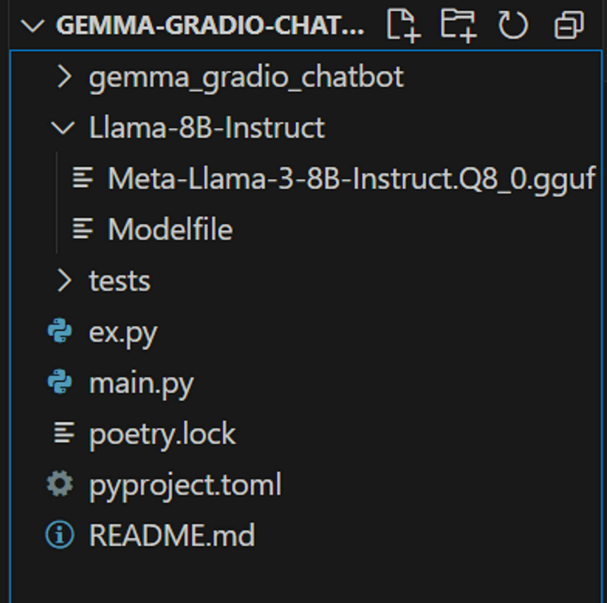Select pyproject.toml in the tree
This screenshot has height=603, width=607.
click(x=185, y=485)
